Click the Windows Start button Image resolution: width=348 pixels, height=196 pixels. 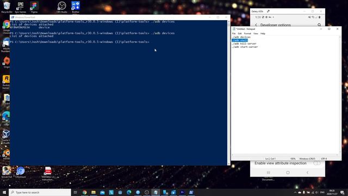tap(4, 192)
